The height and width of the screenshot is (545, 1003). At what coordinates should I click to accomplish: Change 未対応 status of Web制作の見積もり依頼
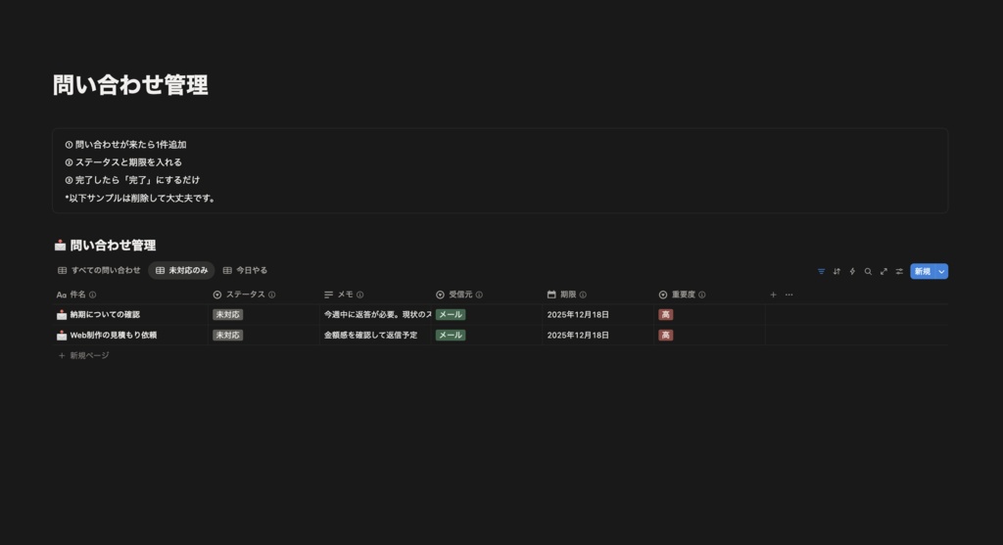tap(227, 335)
